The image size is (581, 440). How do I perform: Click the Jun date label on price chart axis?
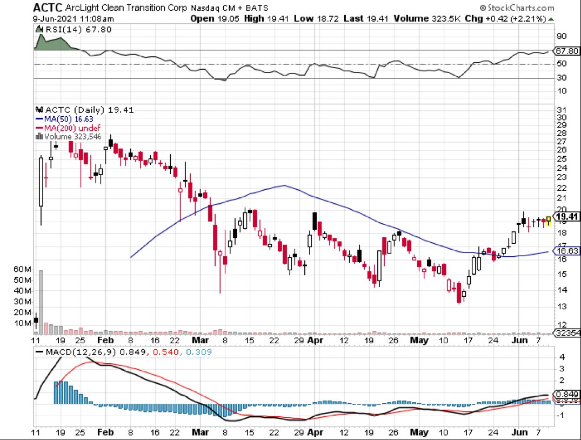pyautogui.click(x=519, y=341)
